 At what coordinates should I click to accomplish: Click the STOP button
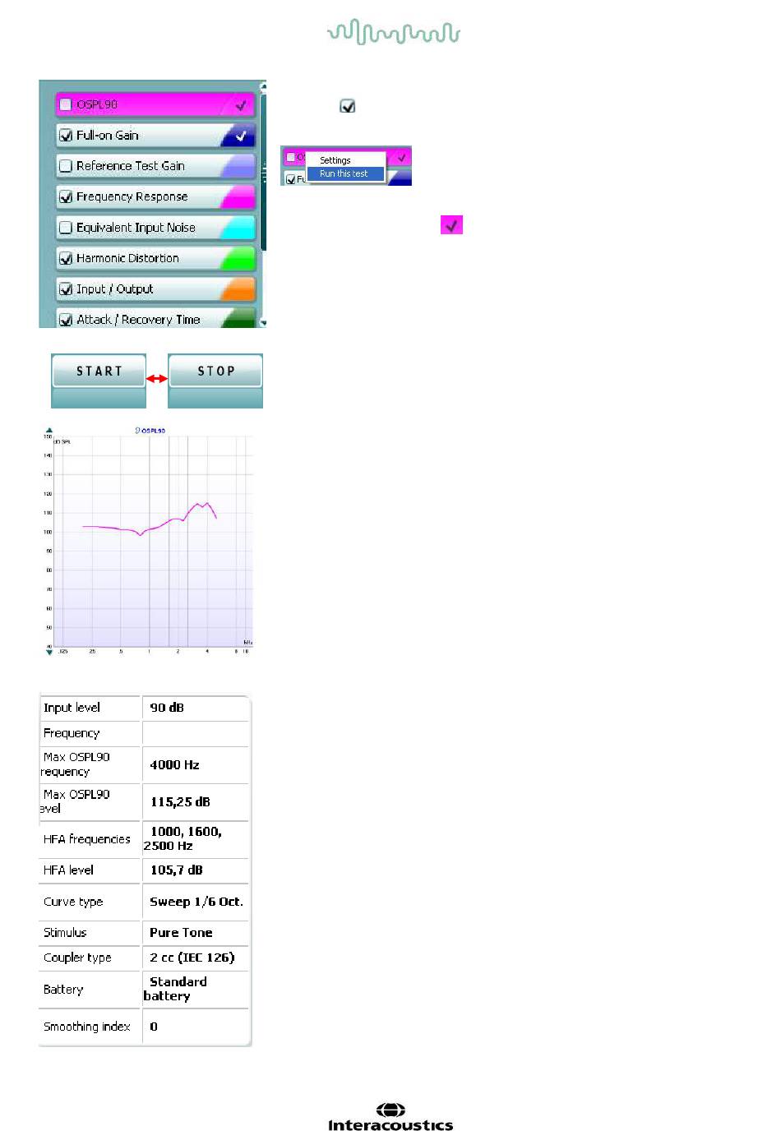point(215,372)
